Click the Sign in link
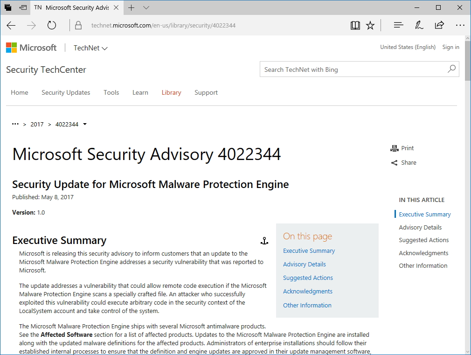471x355 pixels. click(450, 47)
